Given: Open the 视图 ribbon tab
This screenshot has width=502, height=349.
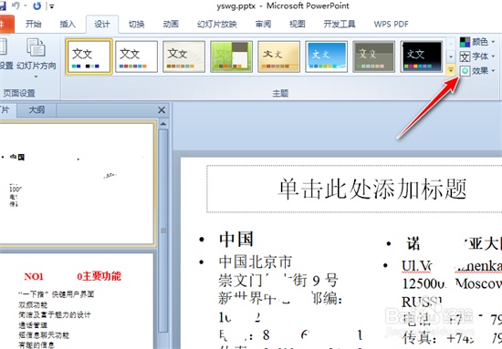Looking at the screenshot, I should point(298,24).
